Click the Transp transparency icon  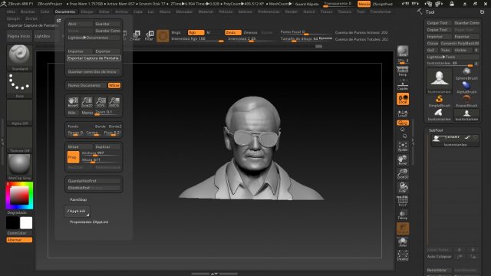click(403, 215)
